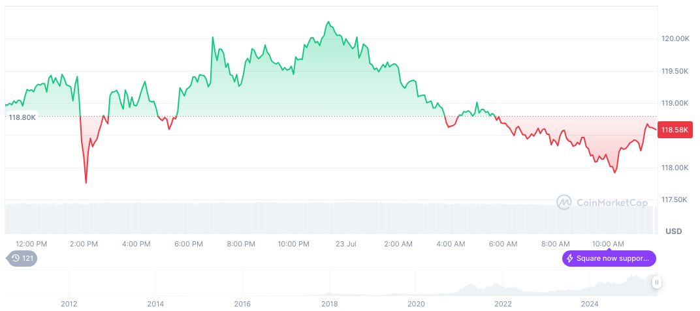Click the lightning icon in purple banner
This screenshot has width=700, height=311.
click(570, 259)
